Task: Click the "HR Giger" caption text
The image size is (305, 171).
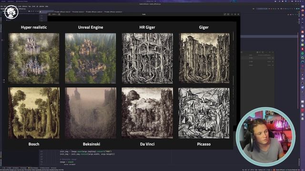Action: click(x=147, y=28)
